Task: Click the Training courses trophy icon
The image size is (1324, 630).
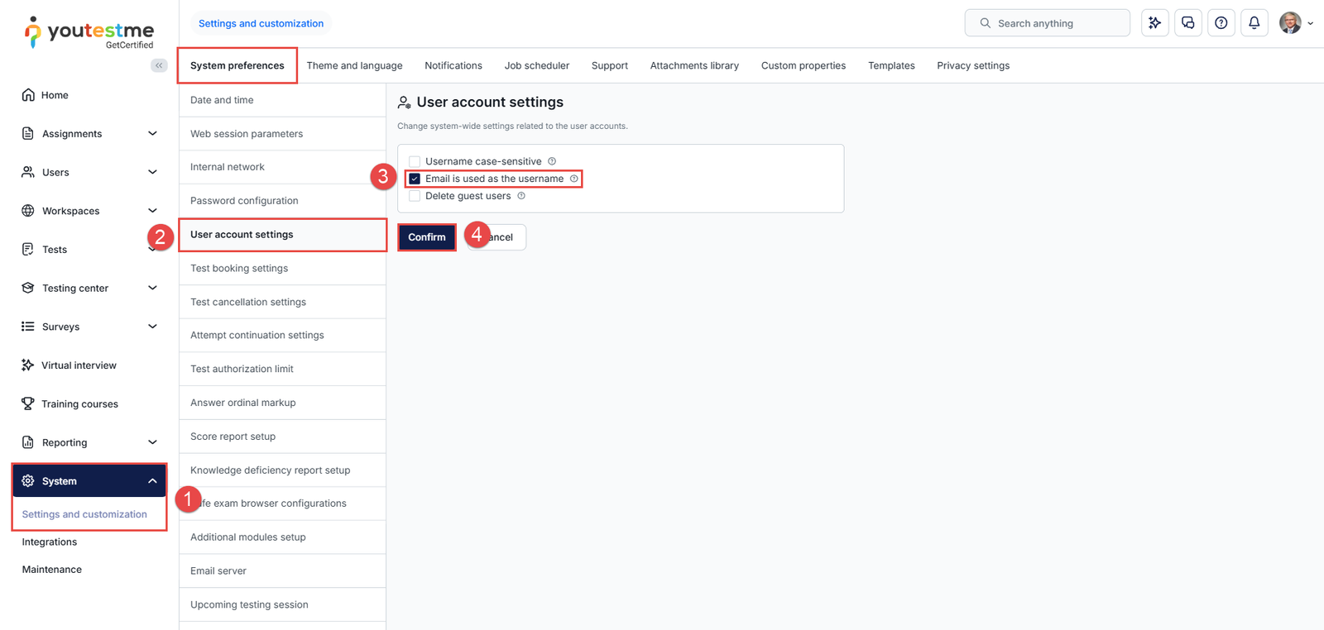Action: click(x=28, y=403)
